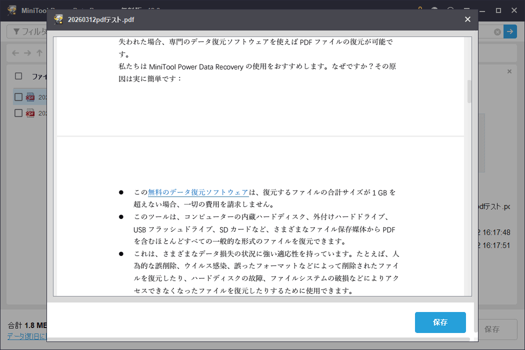Clear the search field using the x icon
Image resolution: width=525 pixels, height=350 pixels.
(x=497, y=31)
